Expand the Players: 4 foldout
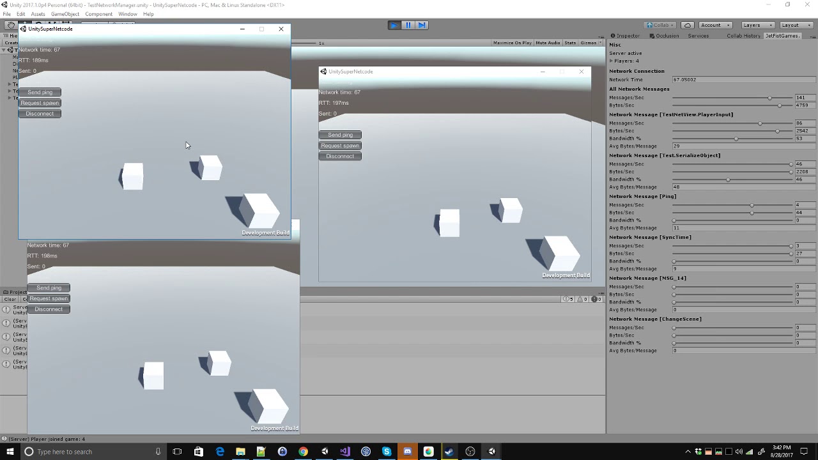The height and width of the screenshot is (460, 818). pos(612,61)
